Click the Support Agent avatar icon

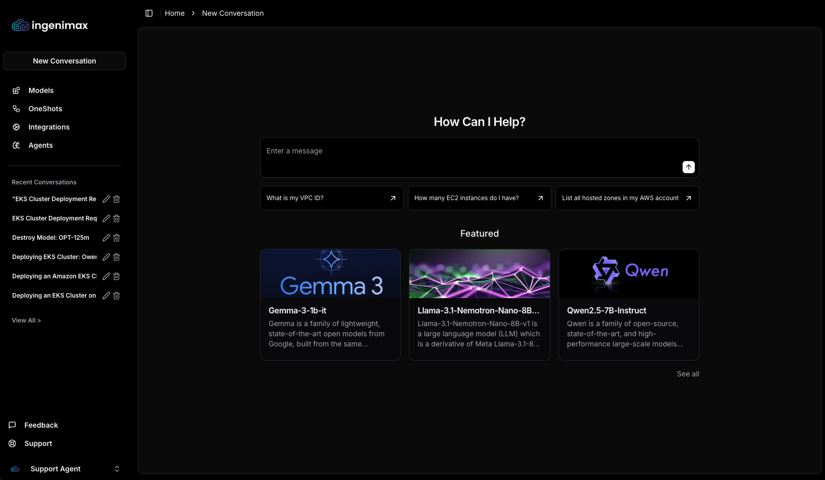click(x=15, y=469)
